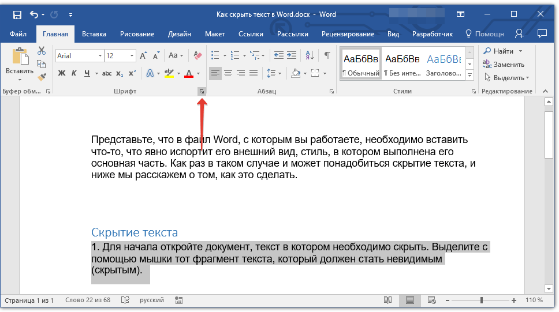Click the Format Painter brush icon
Viewport: 559px width, 312px height.
(42, 77)
